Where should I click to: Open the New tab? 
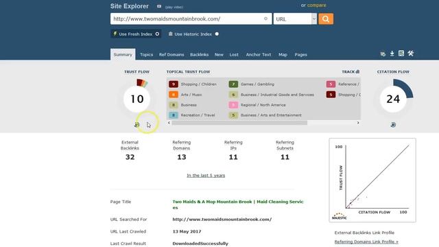[x=219, y=55]
